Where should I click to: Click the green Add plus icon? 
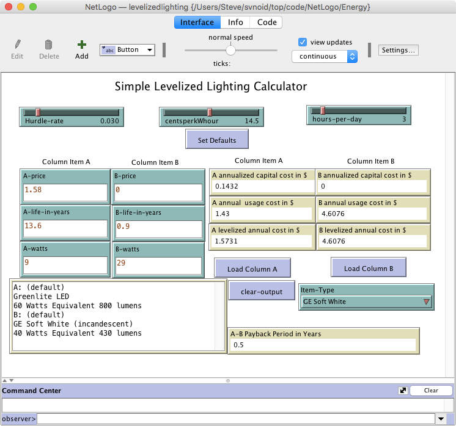coord(82,45)
